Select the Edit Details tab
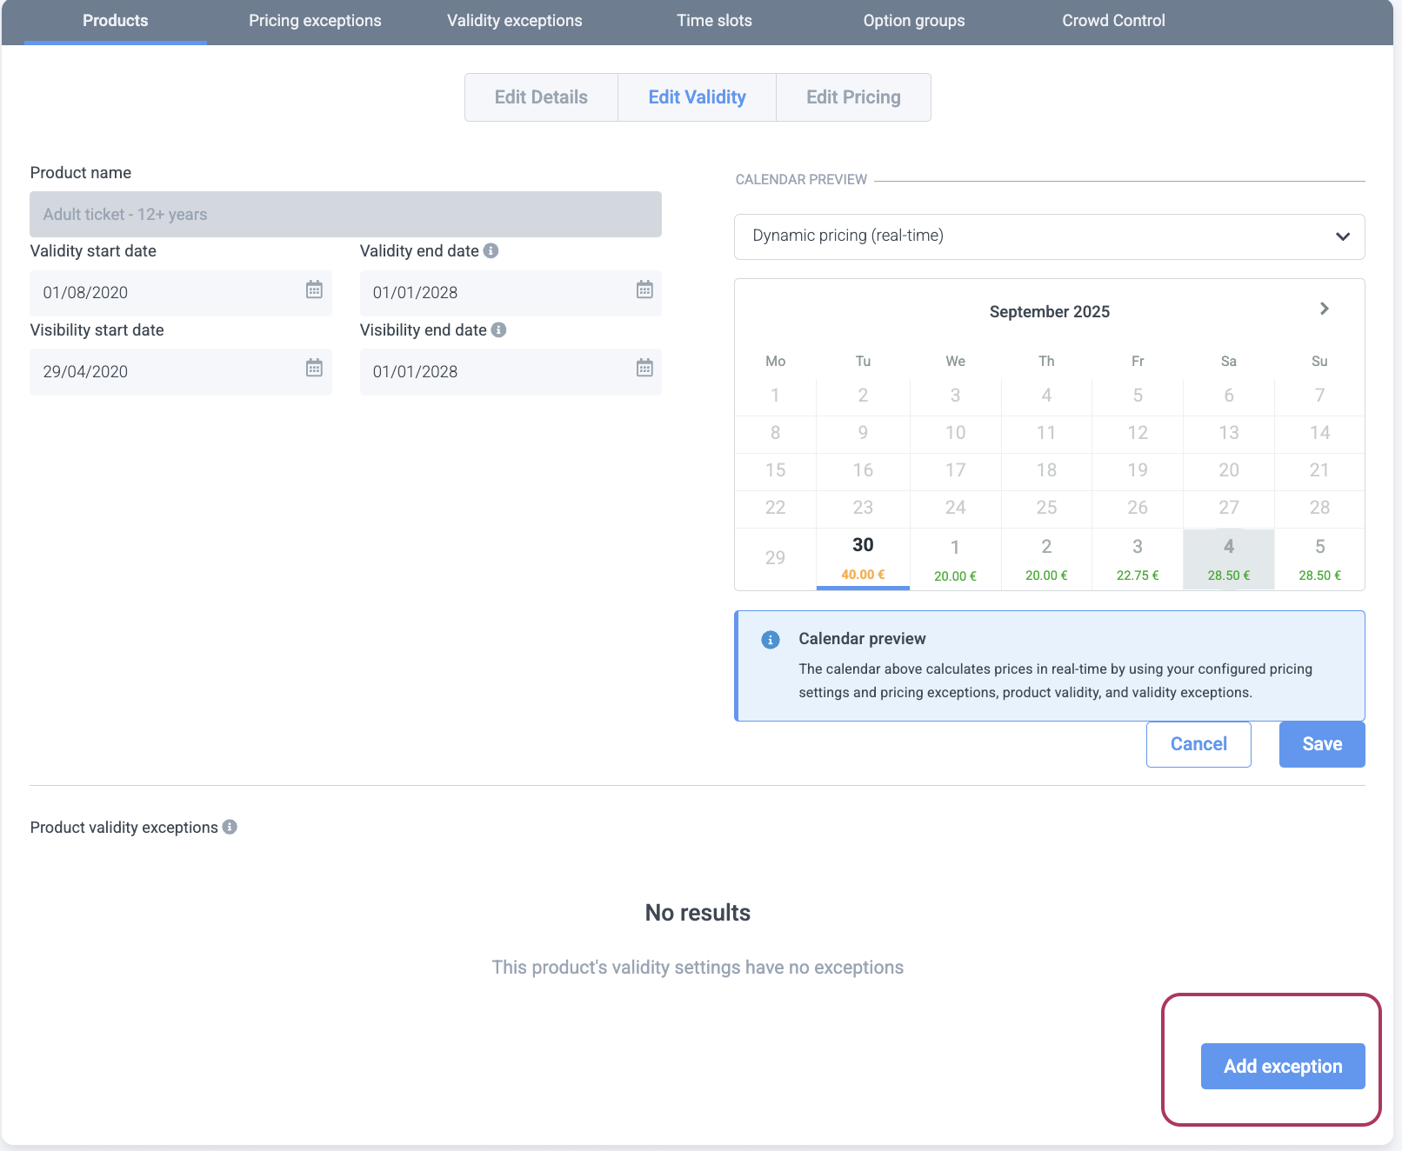 click(x=541, y=97)
